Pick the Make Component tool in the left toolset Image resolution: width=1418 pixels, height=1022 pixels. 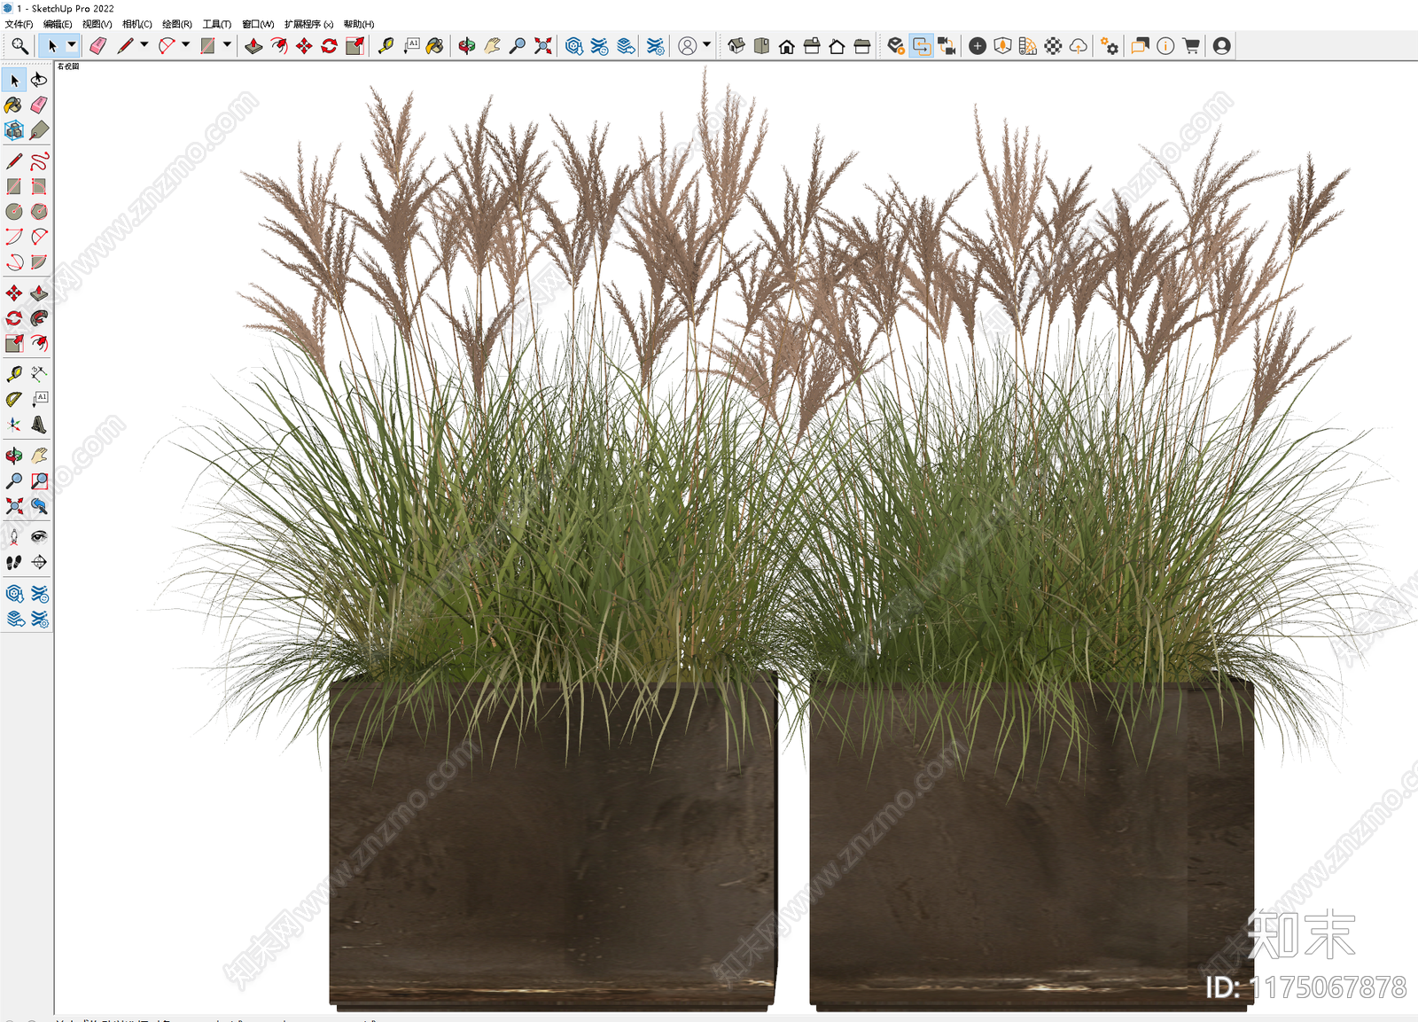pyautogui.click(x=14, y=130)
